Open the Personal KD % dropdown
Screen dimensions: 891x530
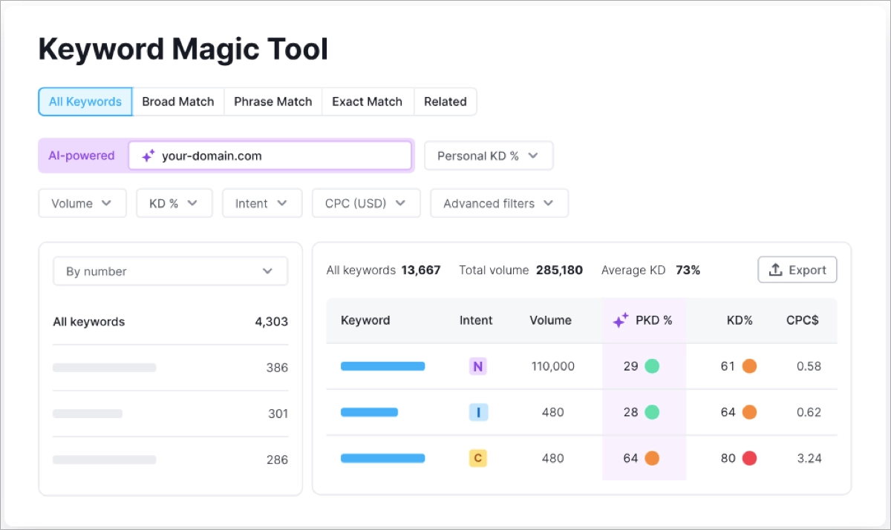[x=489, y=156]
